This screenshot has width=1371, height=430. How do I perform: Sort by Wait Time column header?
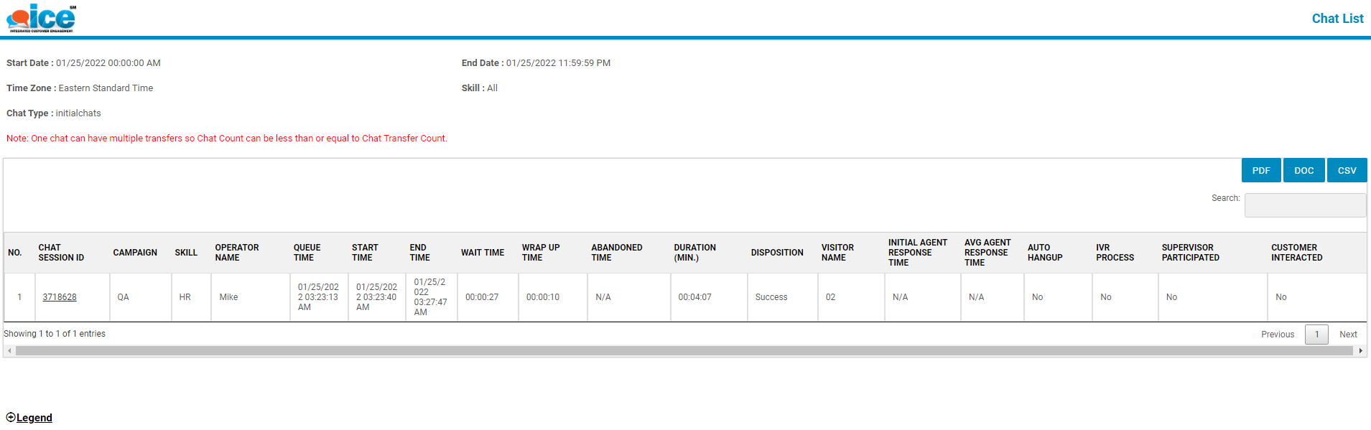483,253
